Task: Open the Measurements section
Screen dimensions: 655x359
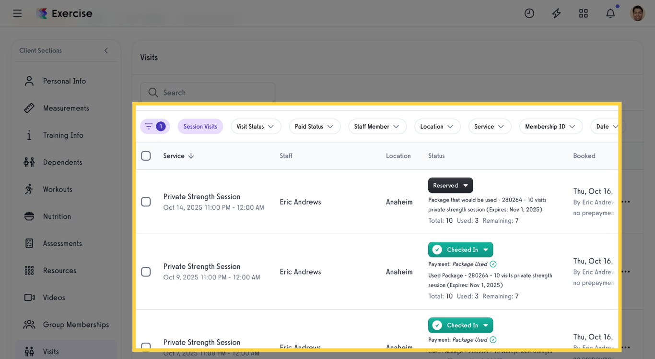Action: coord(66,108)
